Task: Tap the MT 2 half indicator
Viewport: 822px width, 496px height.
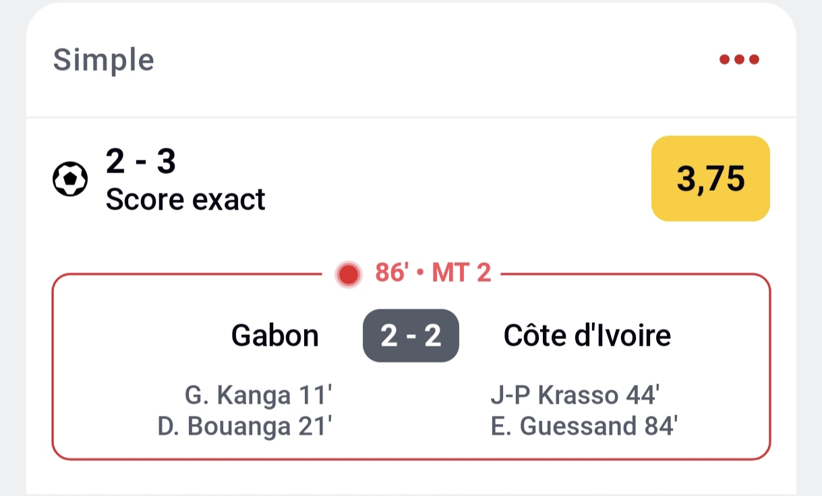Action: coord(461,274)
